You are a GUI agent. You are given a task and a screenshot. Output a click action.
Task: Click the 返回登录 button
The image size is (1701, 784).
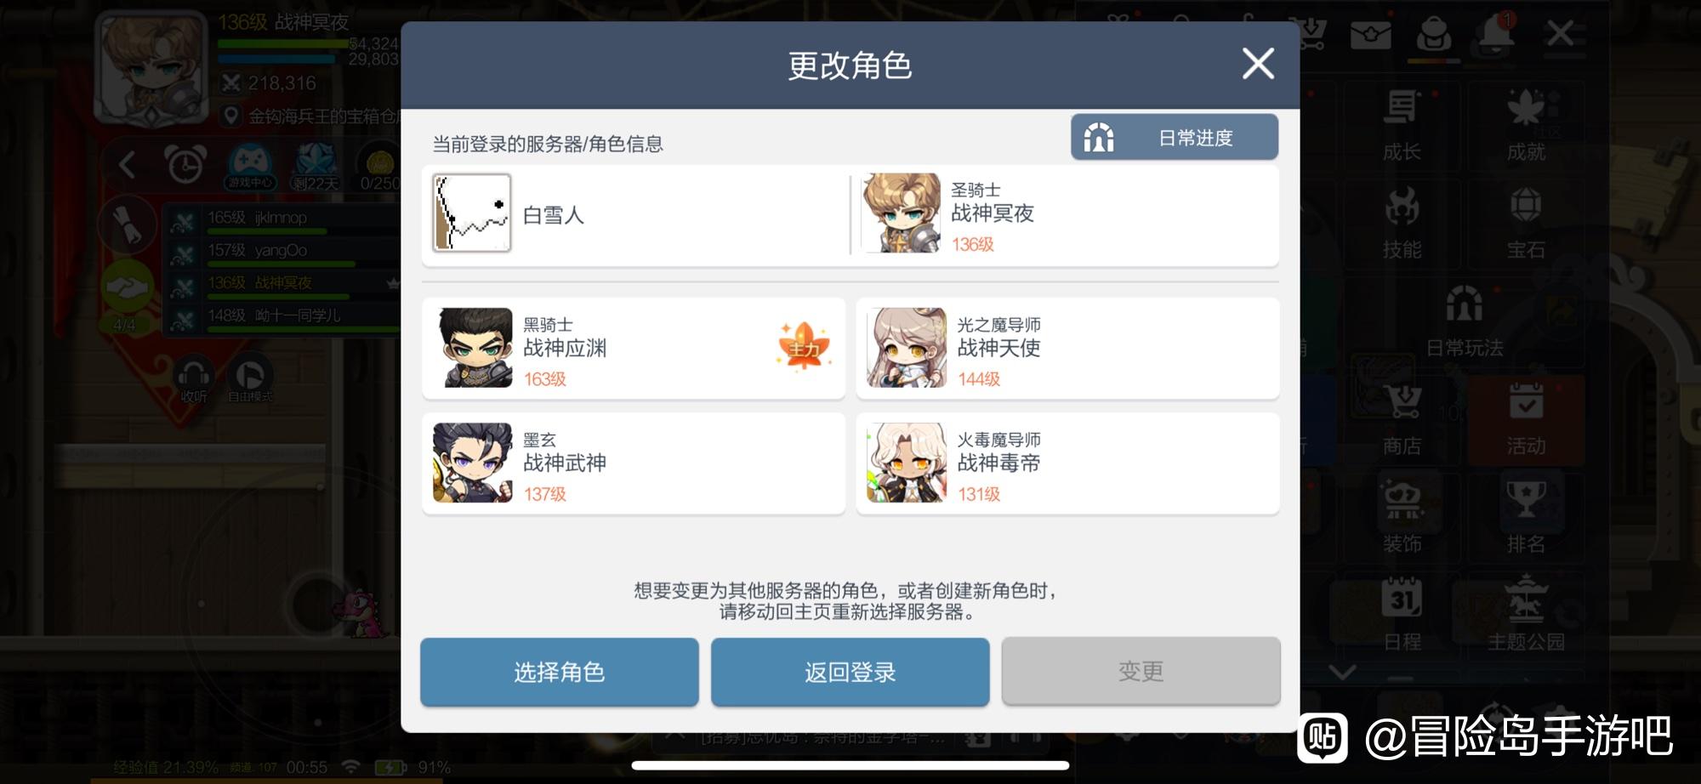tap(850, 672)
